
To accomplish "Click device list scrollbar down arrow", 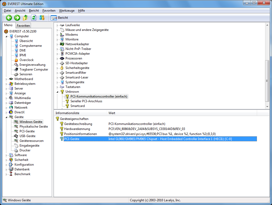I will coord(267,106).
